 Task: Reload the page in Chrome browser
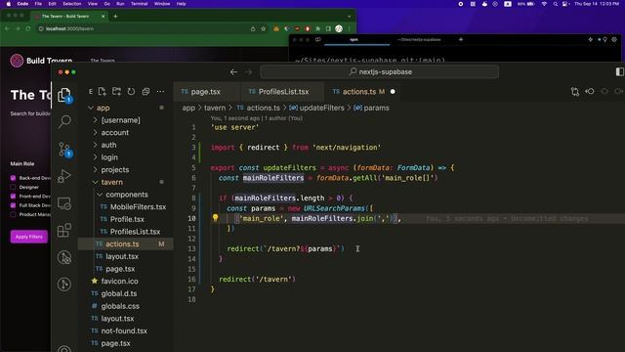pos(28,28)
